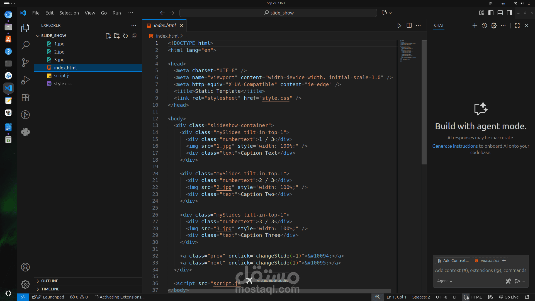
Task: Start a new chat with plus icon
Action: pos(475,25)
